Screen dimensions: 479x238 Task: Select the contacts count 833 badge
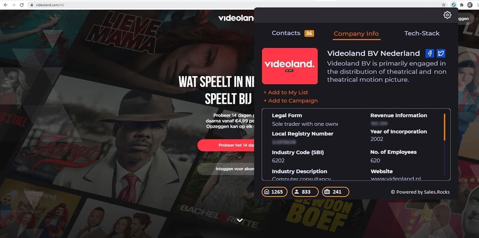click(x=305, y=192)
